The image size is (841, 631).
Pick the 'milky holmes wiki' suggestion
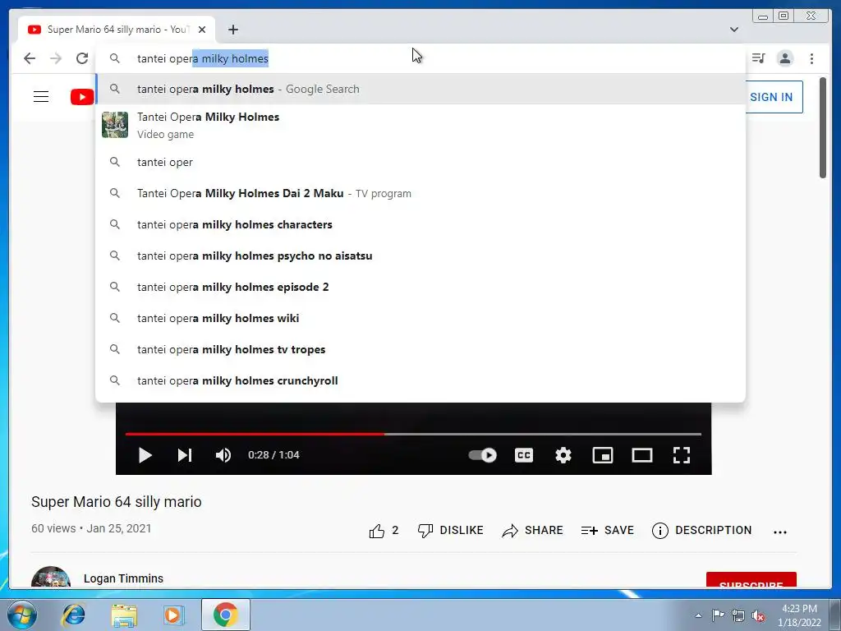420,318
